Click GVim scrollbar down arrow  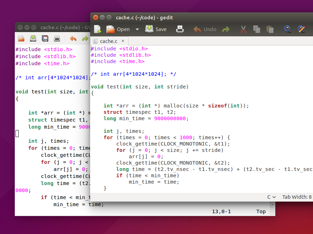(x=272, y=204)
